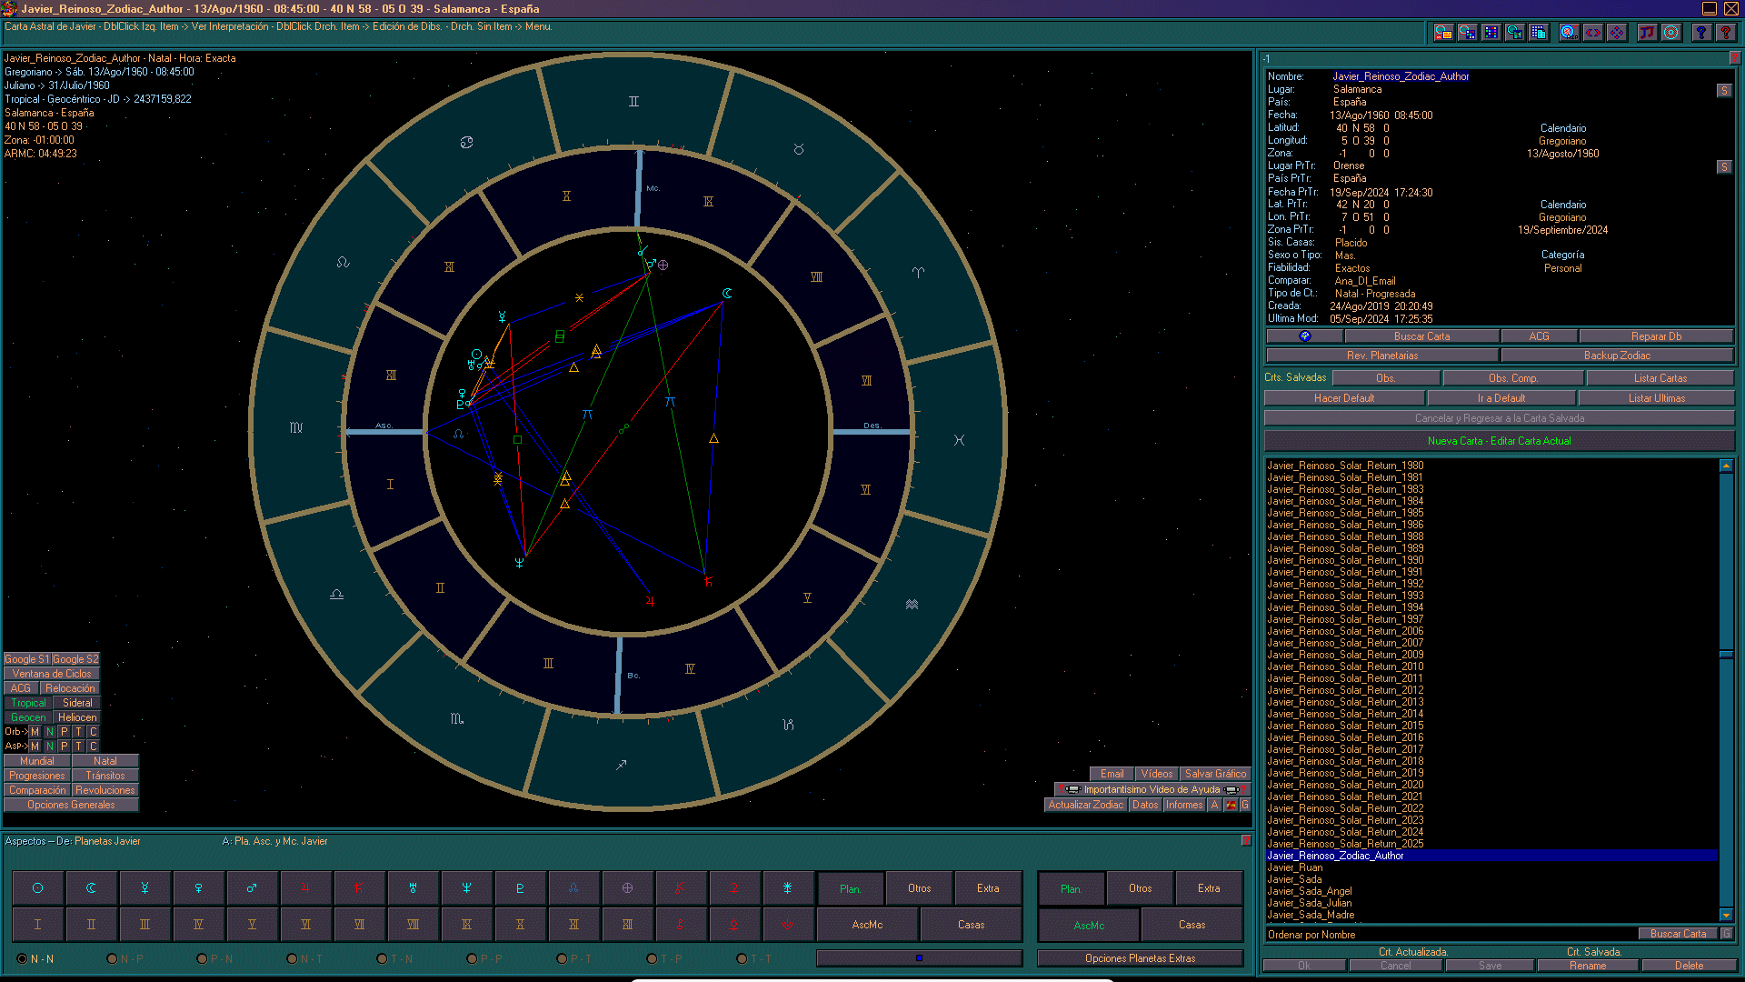Open the Revoluciones option
Screen dimensions: 1745x982
click(105, 790)
